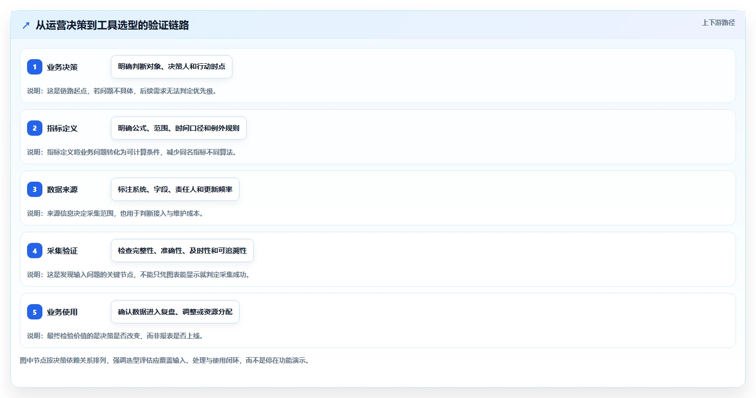Image resolution: width=756 pixels, height=398 pixels.
Task: Click the note starting 说明：指标定义将业务问题
Action: tap(132, 152)
